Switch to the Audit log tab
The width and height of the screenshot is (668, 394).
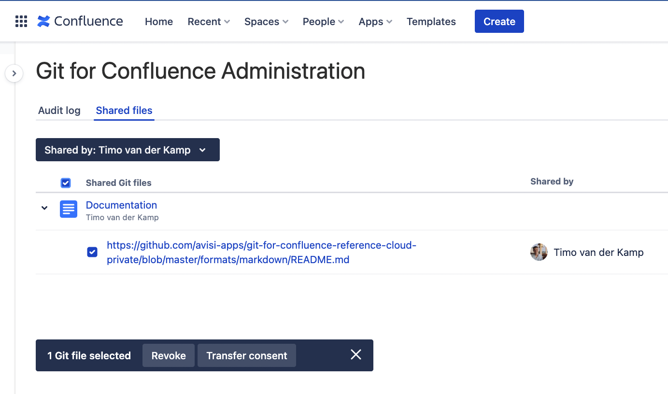[59, 111]
